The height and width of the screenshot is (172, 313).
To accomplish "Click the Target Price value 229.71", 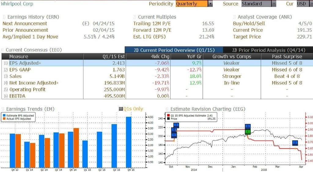I will pos(304,37).
